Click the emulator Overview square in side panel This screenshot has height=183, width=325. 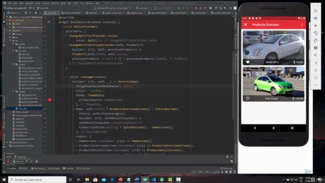315,78
